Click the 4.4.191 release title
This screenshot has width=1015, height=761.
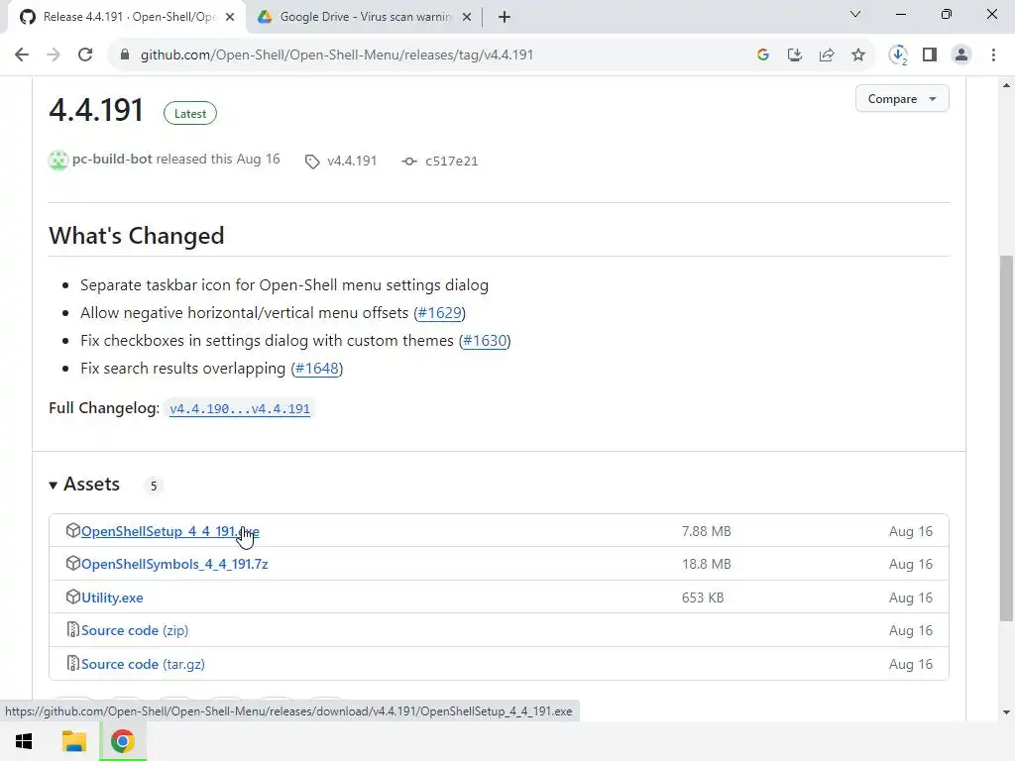pyautogui.click(x=96, y=110)
